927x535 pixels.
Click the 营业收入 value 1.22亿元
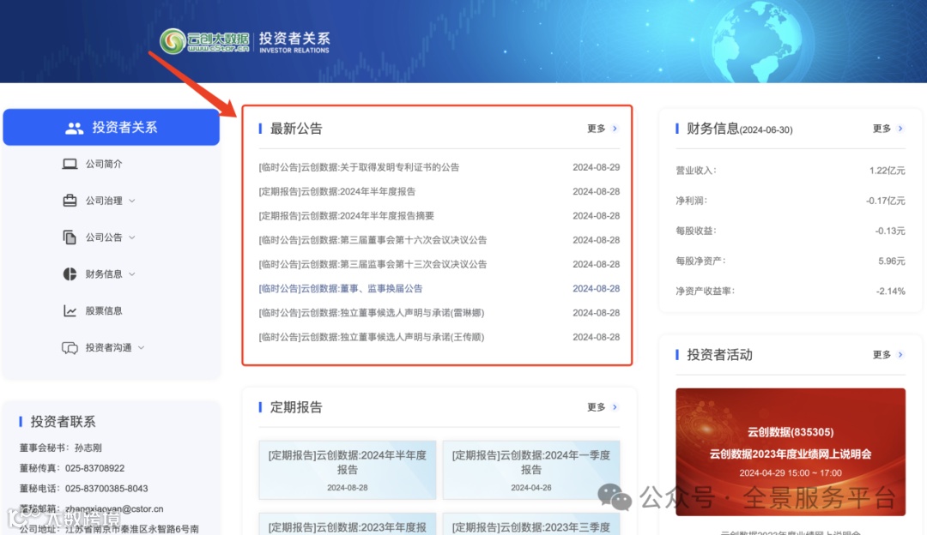(887, 171)
